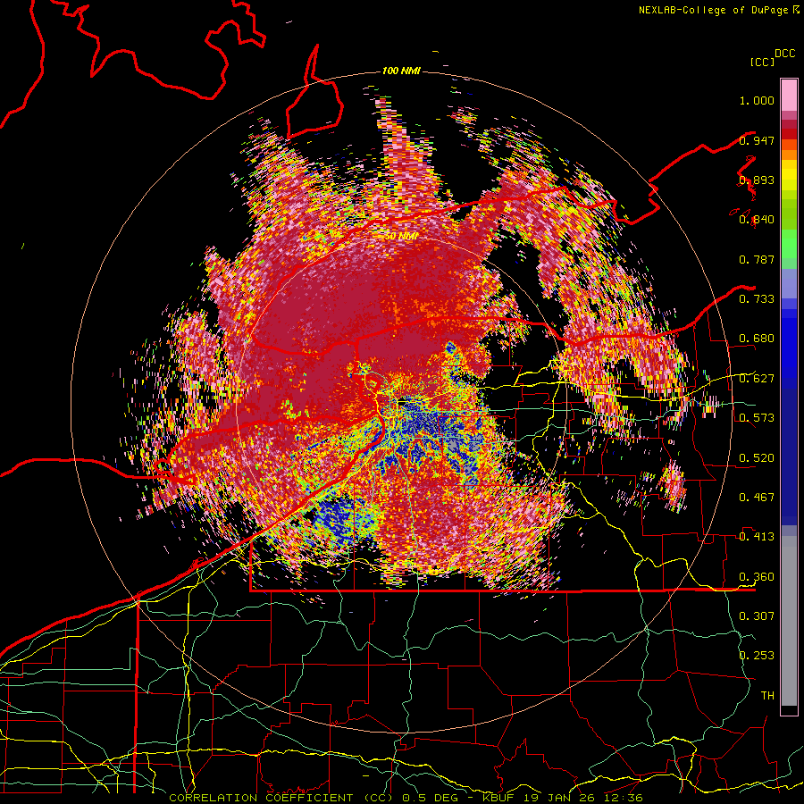Click the gray bottom segment of color scale
804x804 pixels.
789,621
